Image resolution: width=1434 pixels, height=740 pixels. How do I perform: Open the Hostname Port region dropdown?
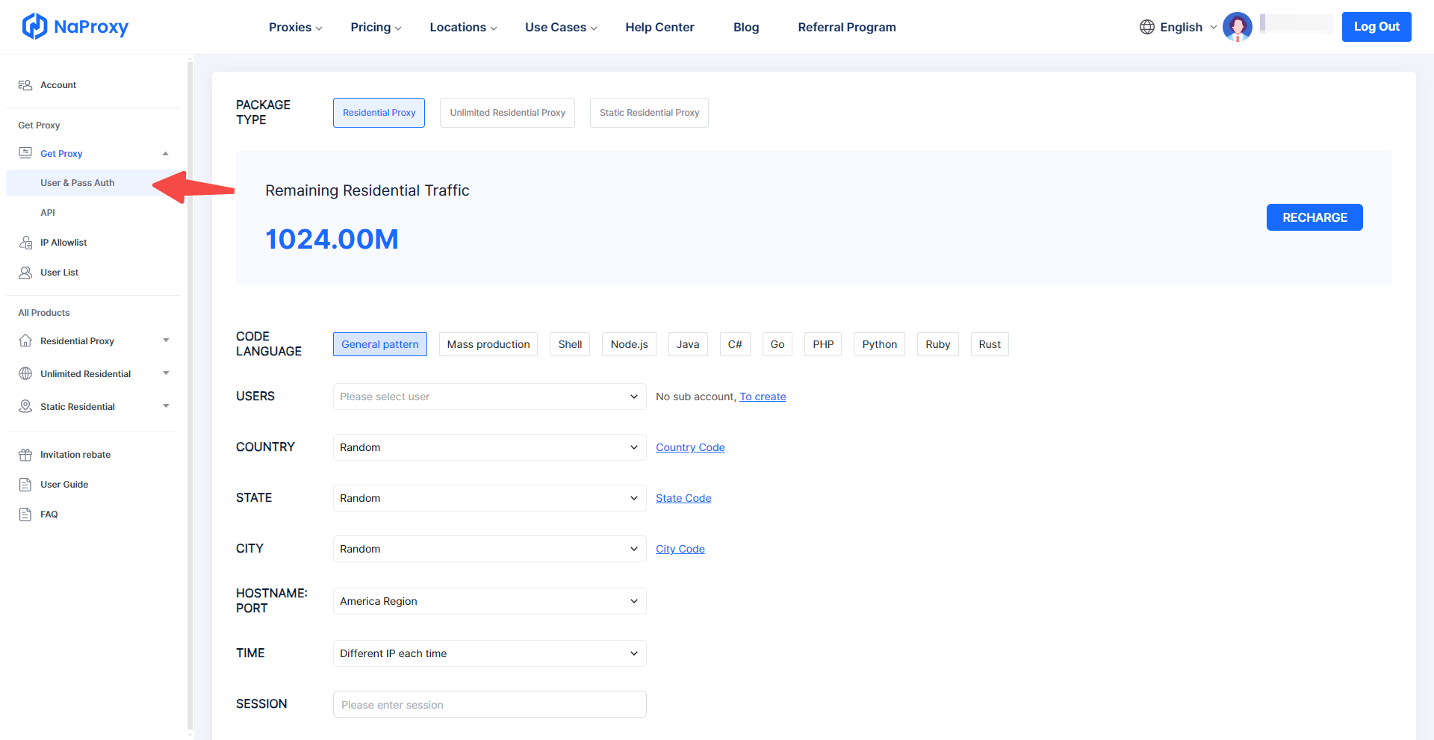pos(489,601)
